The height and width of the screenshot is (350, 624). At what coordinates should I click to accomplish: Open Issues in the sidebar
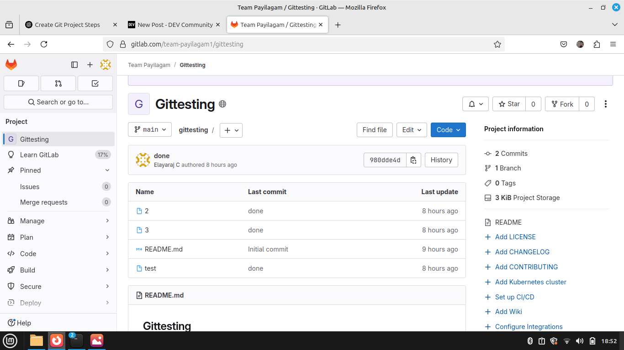pyautogui.click(x=58, y=187)
